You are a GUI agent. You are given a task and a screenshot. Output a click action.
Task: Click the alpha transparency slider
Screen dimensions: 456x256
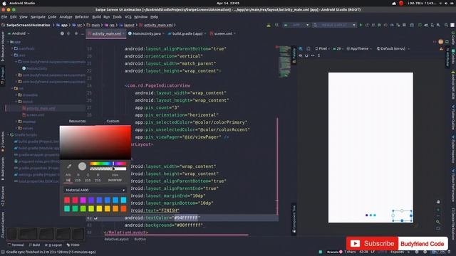(108, 169)
